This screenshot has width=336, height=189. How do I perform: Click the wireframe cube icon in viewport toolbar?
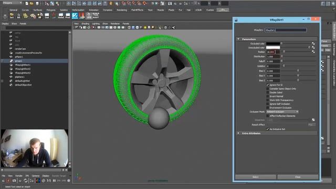point(129,27)
